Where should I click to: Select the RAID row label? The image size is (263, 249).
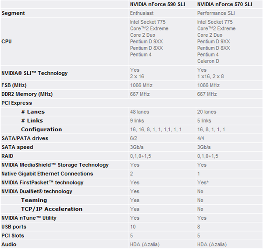(x=7, y=156)
